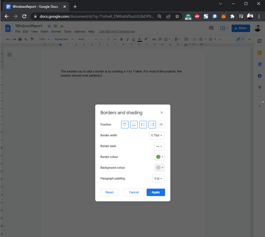Open the Paragraph padding dropdown
265x237 pixels.
[x=158, y=178]
